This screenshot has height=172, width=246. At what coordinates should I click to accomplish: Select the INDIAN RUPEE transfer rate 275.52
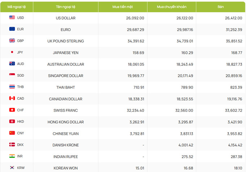pos(187,157)
